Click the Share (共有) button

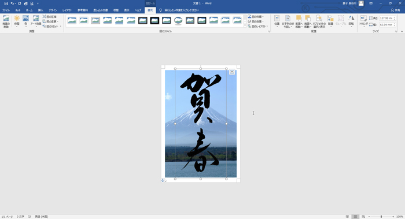click(395, 10)
